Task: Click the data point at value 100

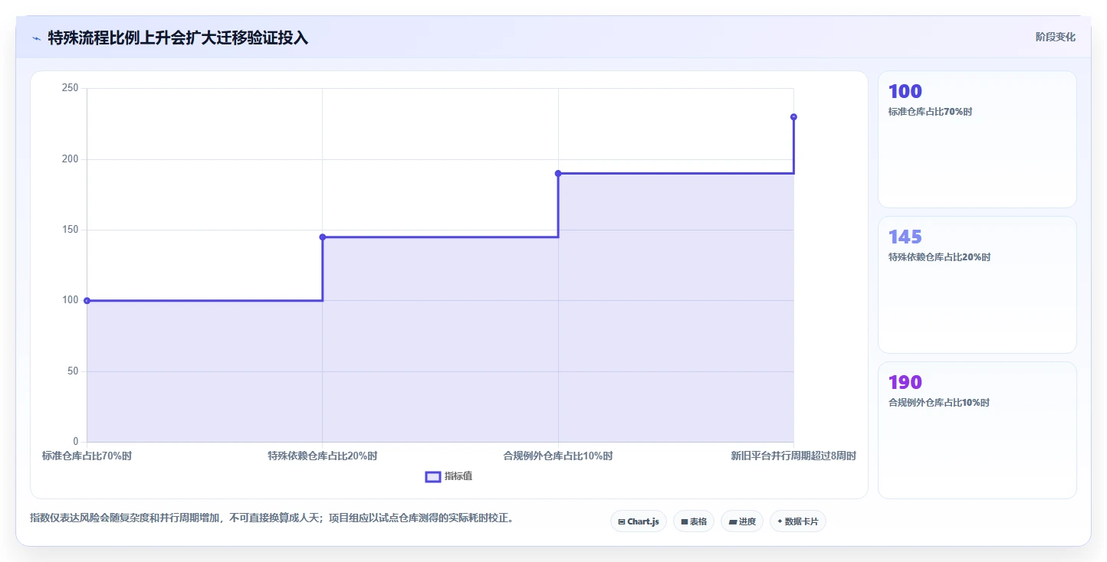Action: point(87,301)
